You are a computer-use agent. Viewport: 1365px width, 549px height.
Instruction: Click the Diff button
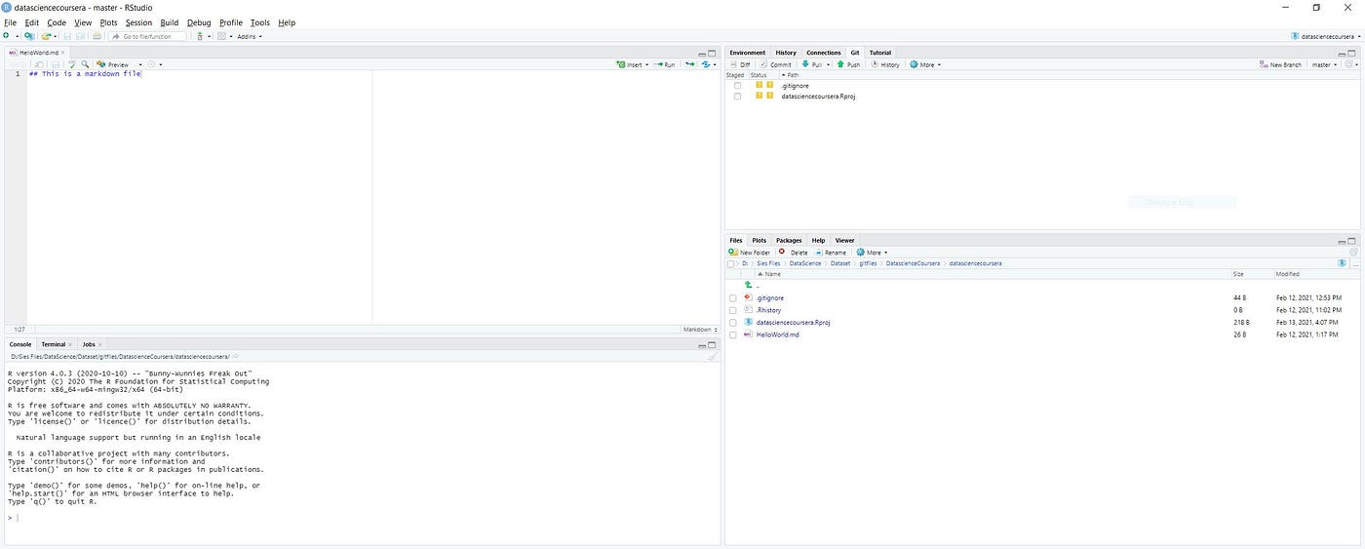pos(740,64)
